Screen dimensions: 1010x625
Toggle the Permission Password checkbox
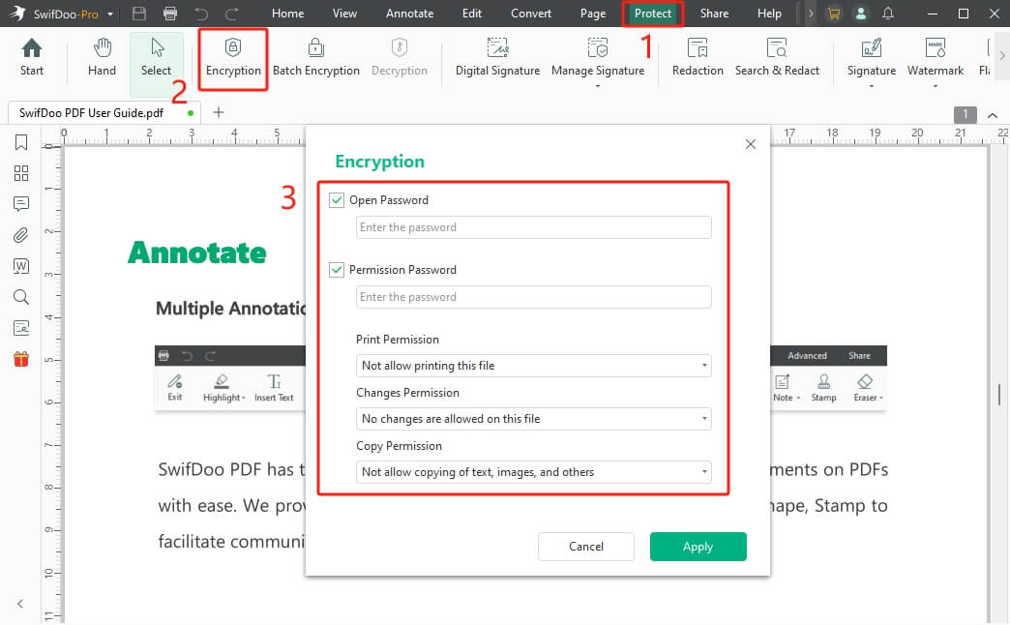click(337, 270)
